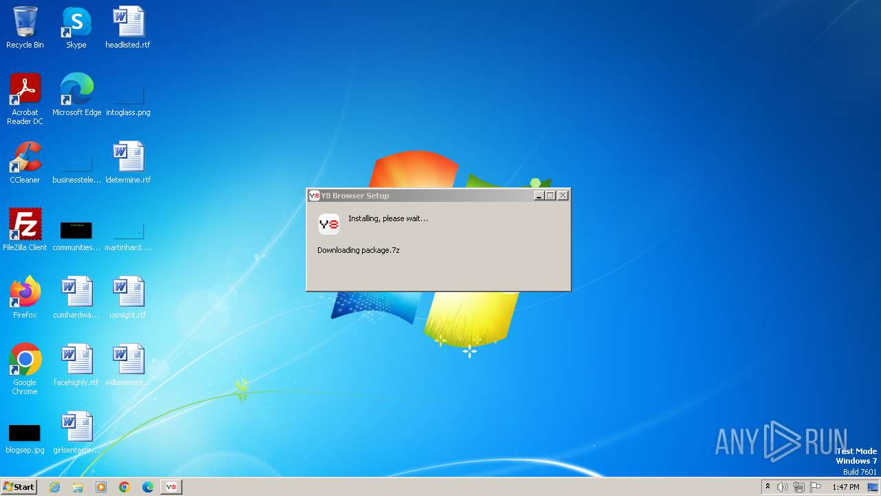Select the Skype desktop shortcut

76,28
